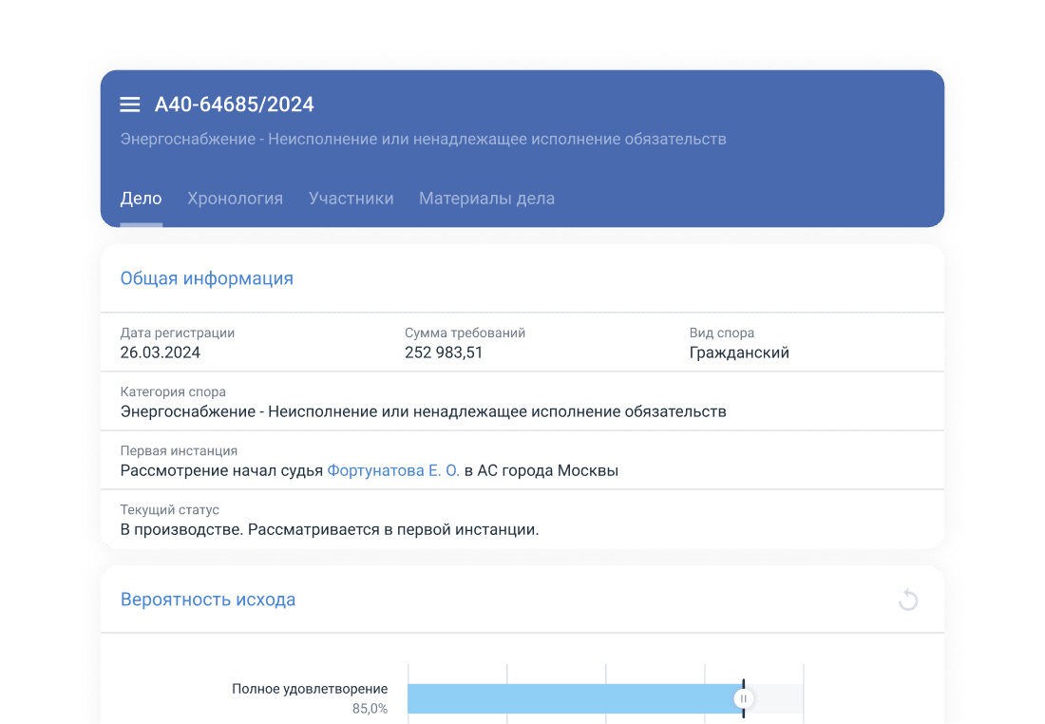Click the Полное удовлетворение chart label
The image size is (1045, 724).
(x=310, y=689)
